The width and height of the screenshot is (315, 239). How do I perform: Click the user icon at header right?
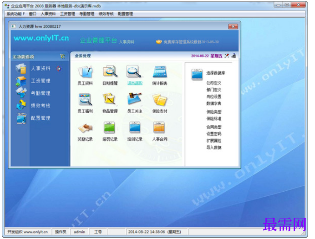pyautogui.click(x=233, y=56)
